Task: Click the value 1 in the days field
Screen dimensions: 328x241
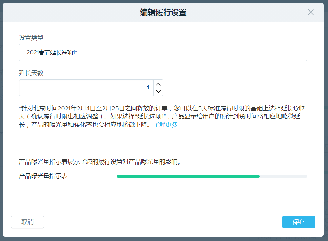Action: tap(148, 87)
